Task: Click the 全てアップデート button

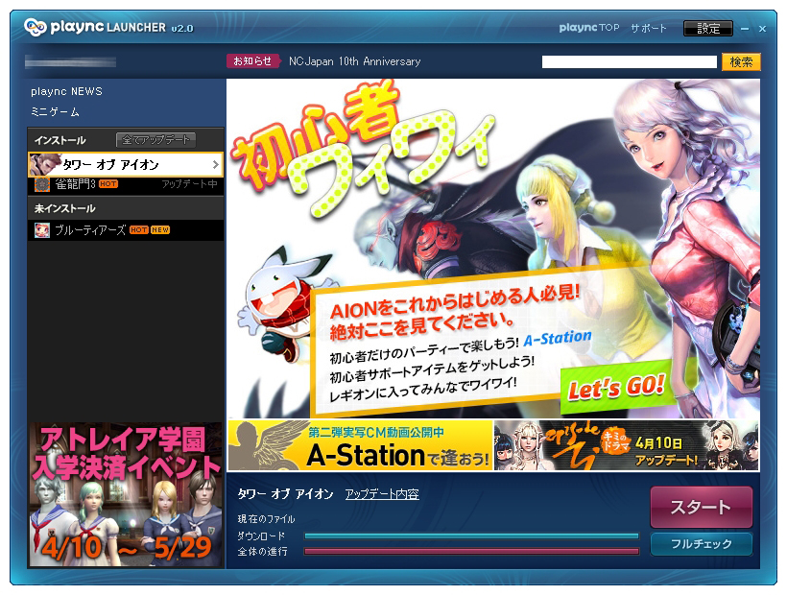Action: [x=155, y=140]
